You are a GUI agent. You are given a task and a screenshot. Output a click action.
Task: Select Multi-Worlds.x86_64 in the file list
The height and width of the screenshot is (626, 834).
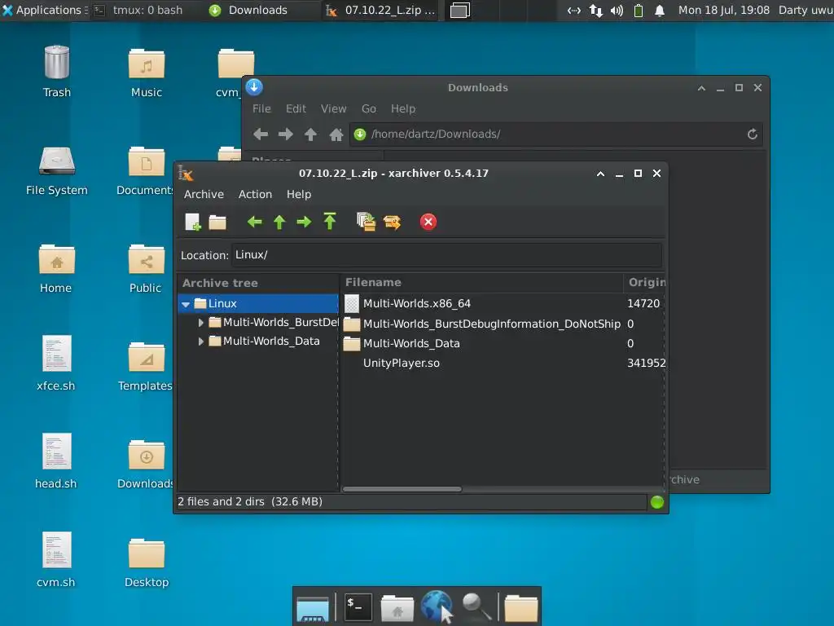(416, 303)
